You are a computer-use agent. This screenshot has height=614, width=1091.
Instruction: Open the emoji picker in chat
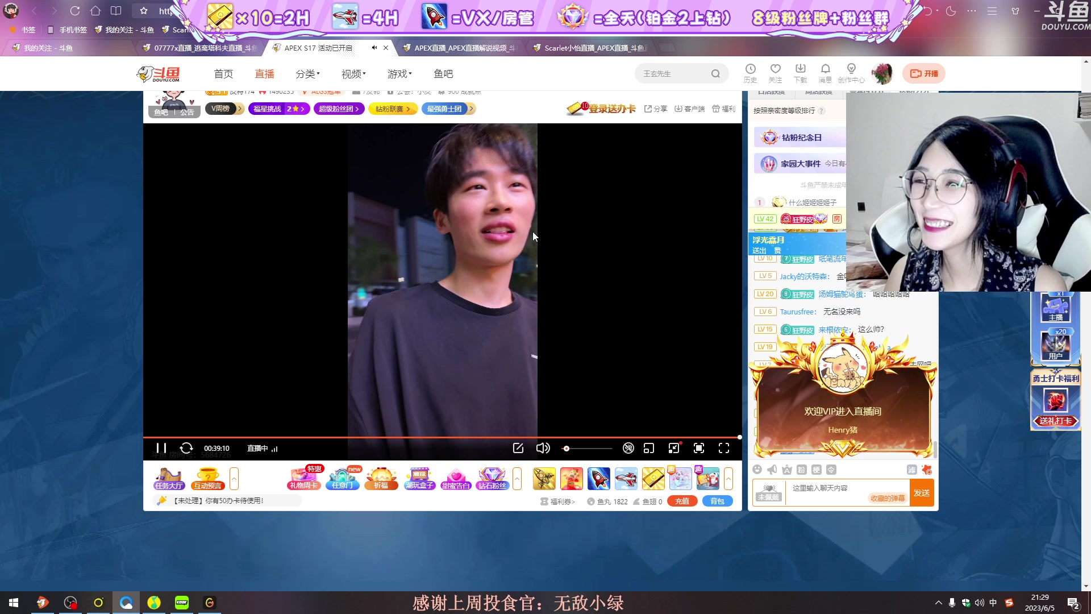pyautogui.click(x=757, y=470)
